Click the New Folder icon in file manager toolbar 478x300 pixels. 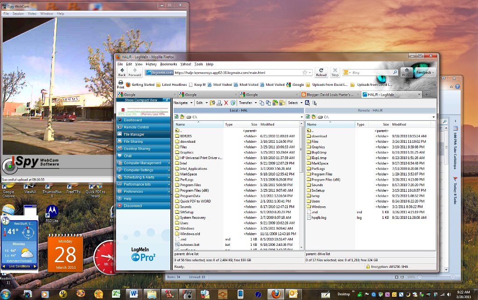(x=212, y=103)
